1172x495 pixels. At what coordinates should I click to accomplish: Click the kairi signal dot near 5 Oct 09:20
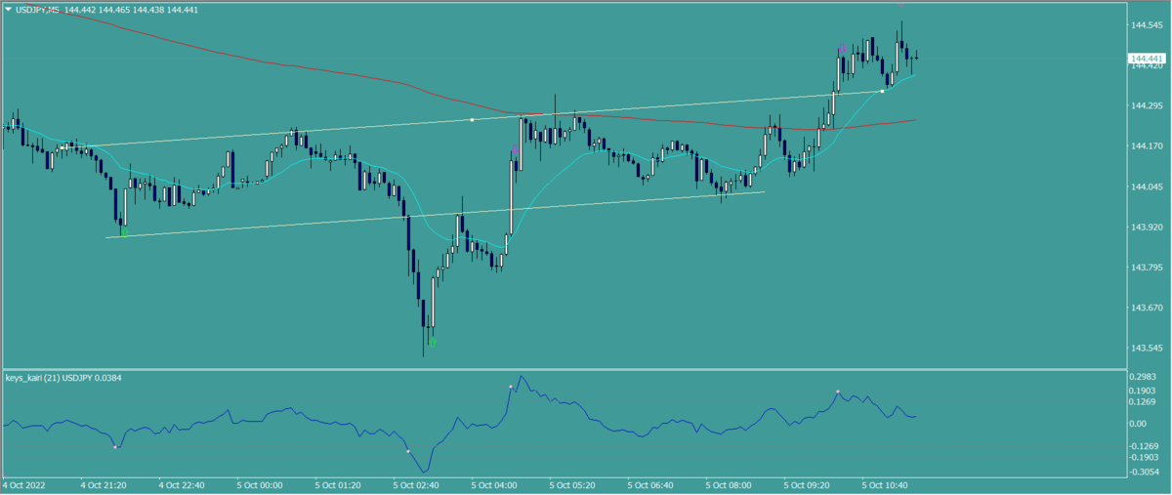(838, 392)
